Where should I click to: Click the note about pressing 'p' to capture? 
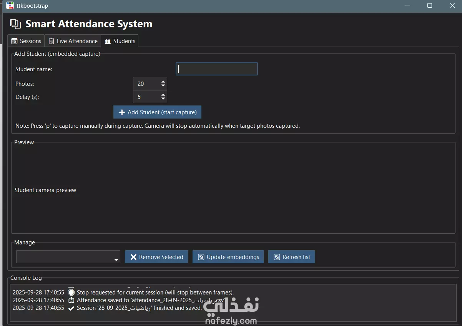coord(158,126)
